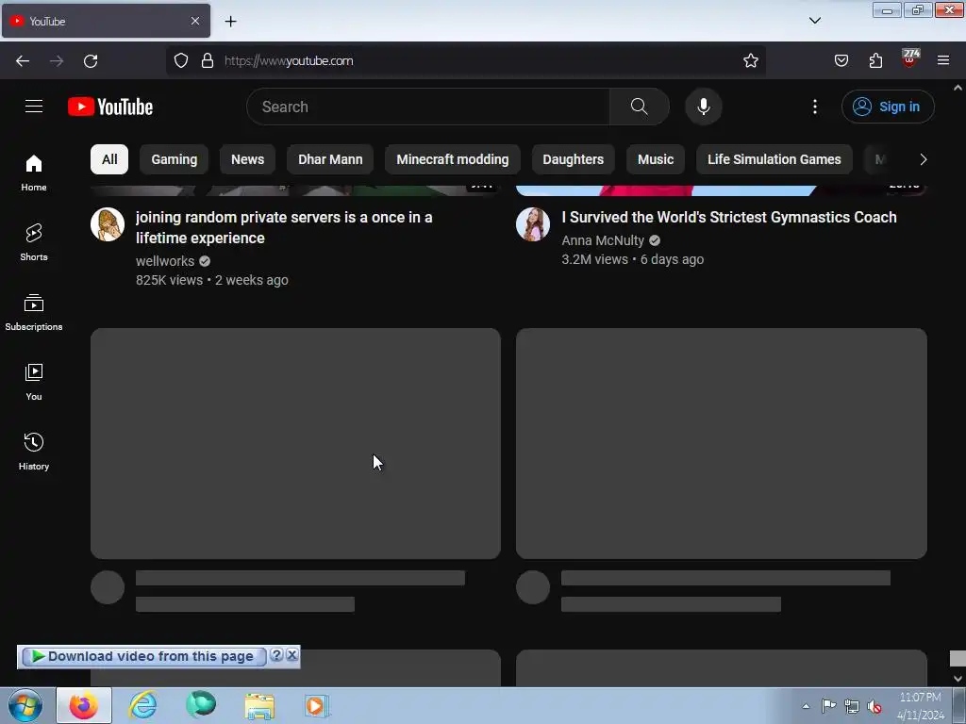This screenshot has width=966, height=724.
Task: Select the All filter chip
Action: pos(109,159)
